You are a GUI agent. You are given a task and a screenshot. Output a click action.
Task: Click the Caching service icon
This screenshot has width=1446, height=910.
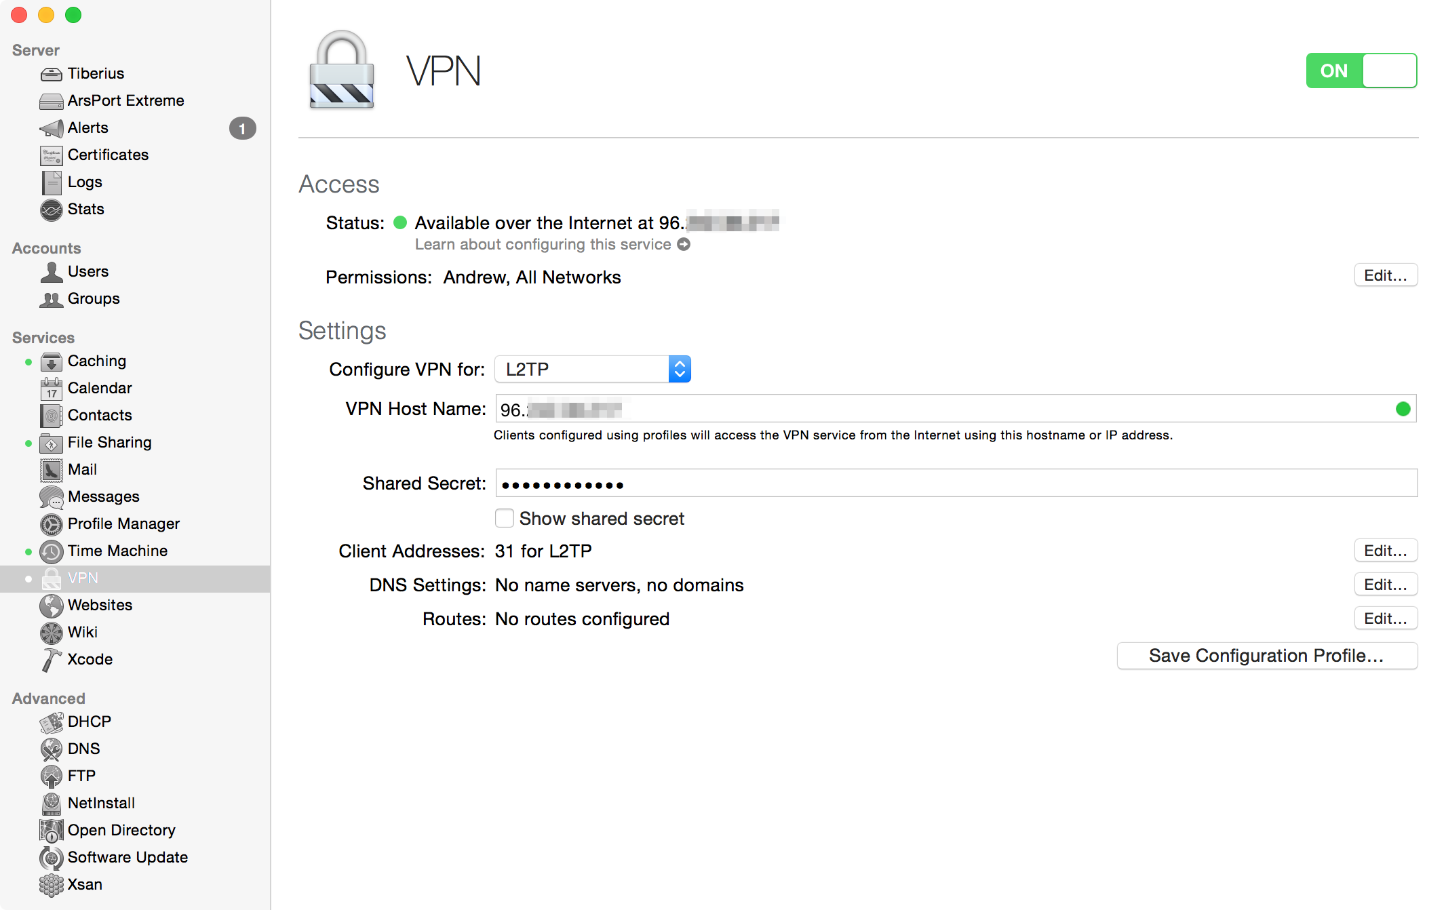pyautogui.click(x=50, y=361)
